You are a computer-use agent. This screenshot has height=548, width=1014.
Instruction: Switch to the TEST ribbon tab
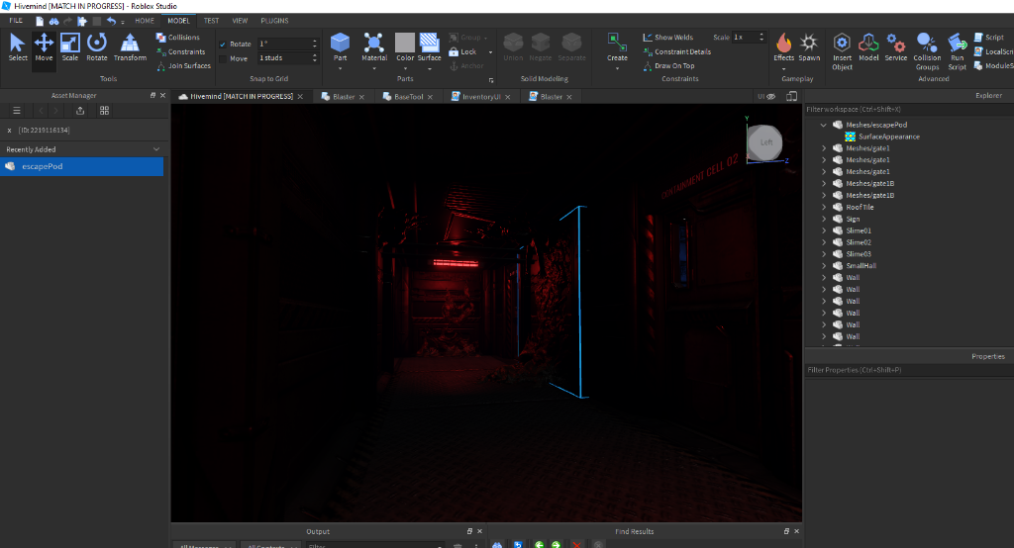(x=211, y=21)
